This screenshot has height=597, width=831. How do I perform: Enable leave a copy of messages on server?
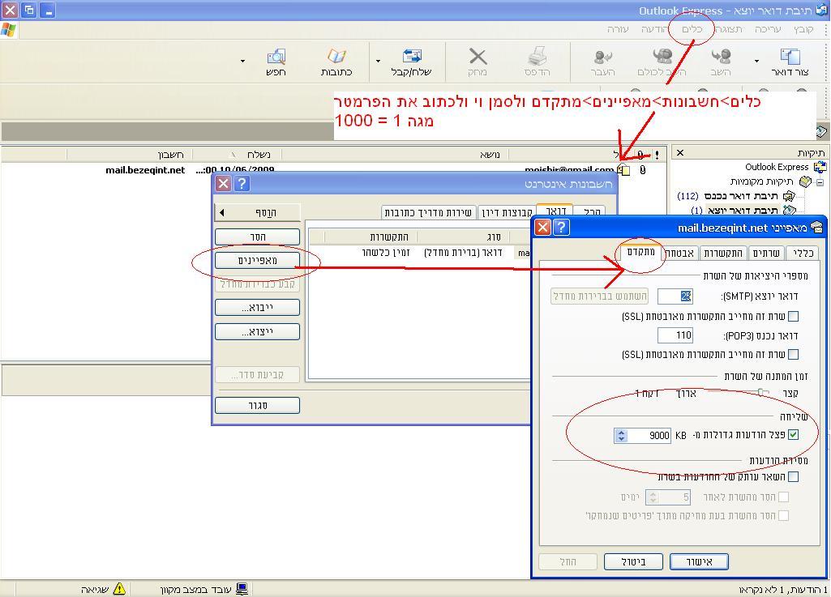point(794,477)
